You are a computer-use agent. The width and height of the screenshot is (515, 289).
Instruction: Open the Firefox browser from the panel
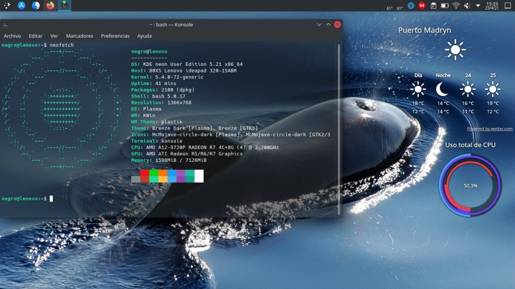(x=50, y=6)
